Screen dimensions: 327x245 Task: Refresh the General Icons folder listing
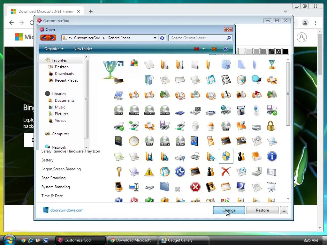162,38
